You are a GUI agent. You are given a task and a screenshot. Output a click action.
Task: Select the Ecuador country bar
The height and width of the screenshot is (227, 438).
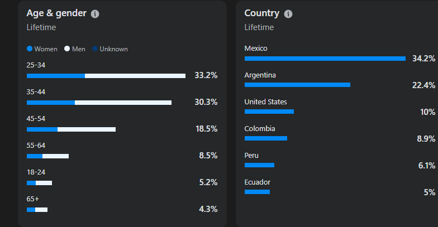[x=257, y=192]
